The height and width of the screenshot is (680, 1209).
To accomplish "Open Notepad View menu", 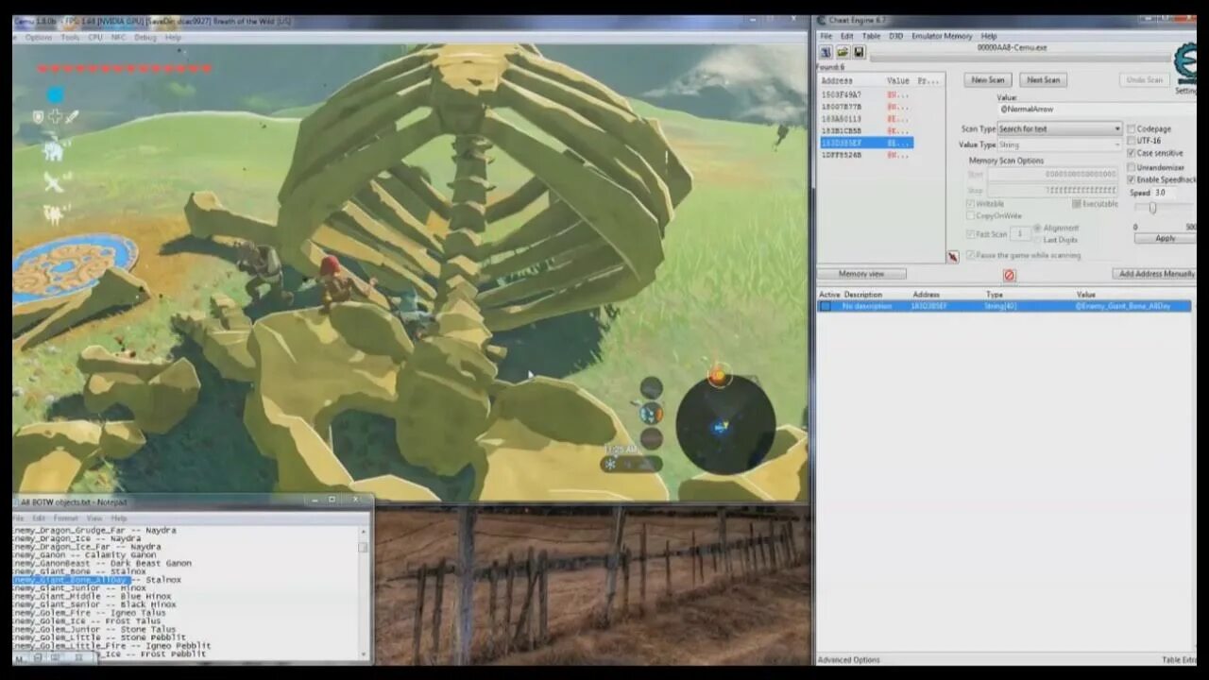I will [94, 518].
